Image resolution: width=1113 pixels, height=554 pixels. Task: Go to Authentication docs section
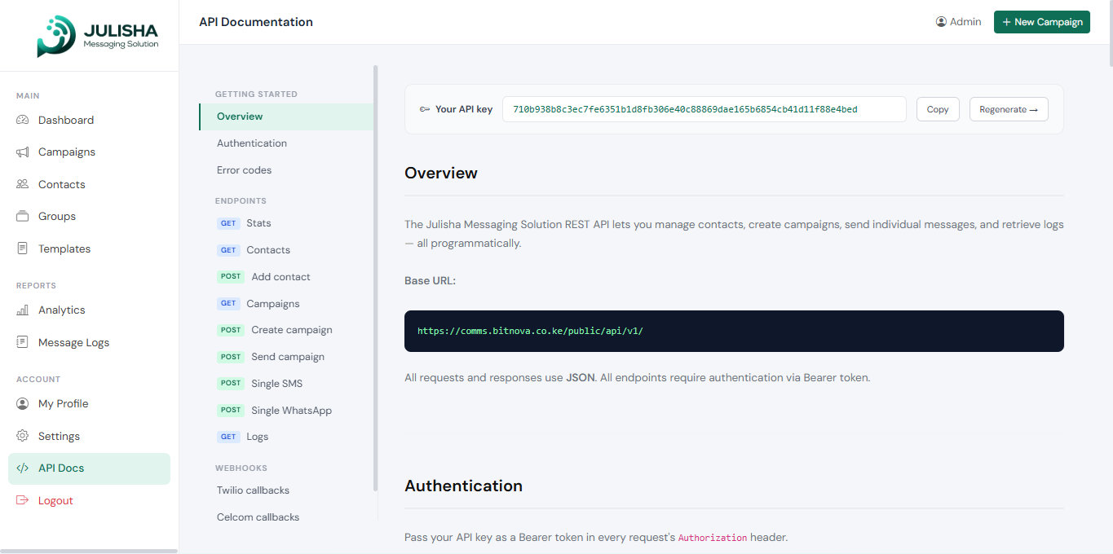coord(252,143)
